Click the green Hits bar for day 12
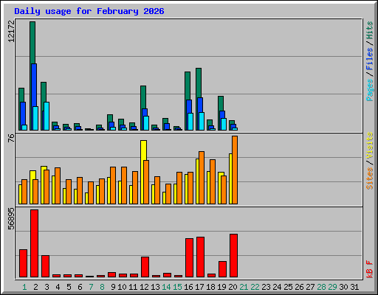 point(143,97)
